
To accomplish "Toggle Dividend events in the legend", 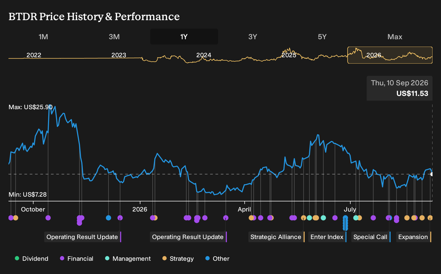I will click(32, 259).
